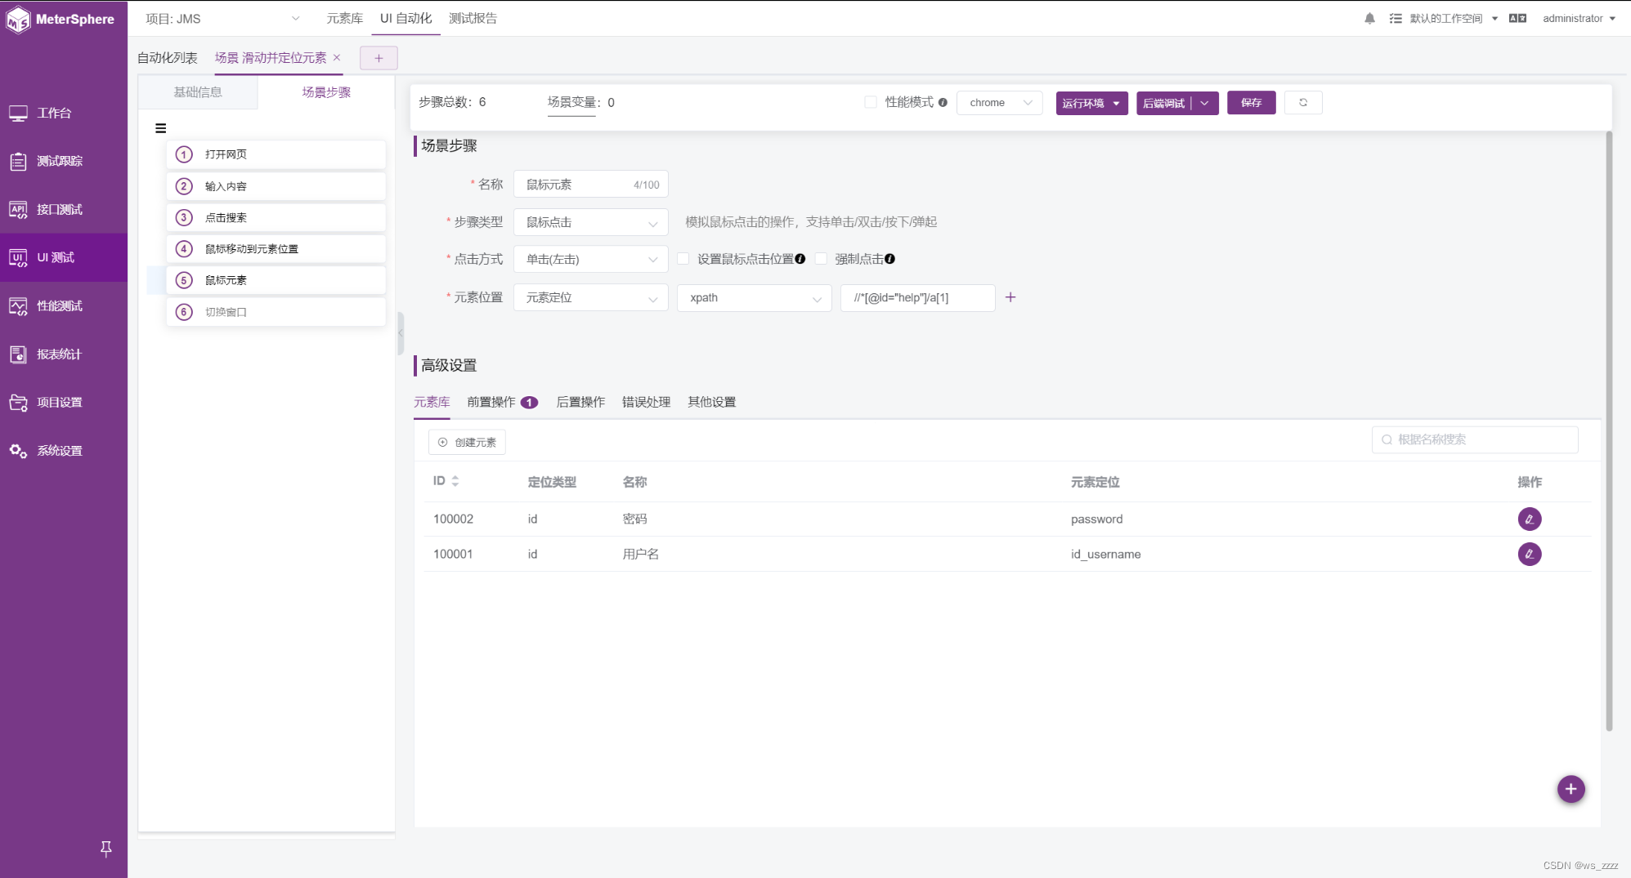The image size is (1631, 878).
Task: Open the 项目: JMS project selector
Action: point(222,19)
